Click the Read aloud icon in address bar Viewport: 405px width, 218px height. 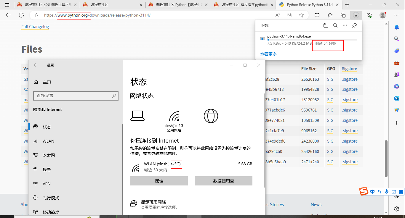[278, 15]
